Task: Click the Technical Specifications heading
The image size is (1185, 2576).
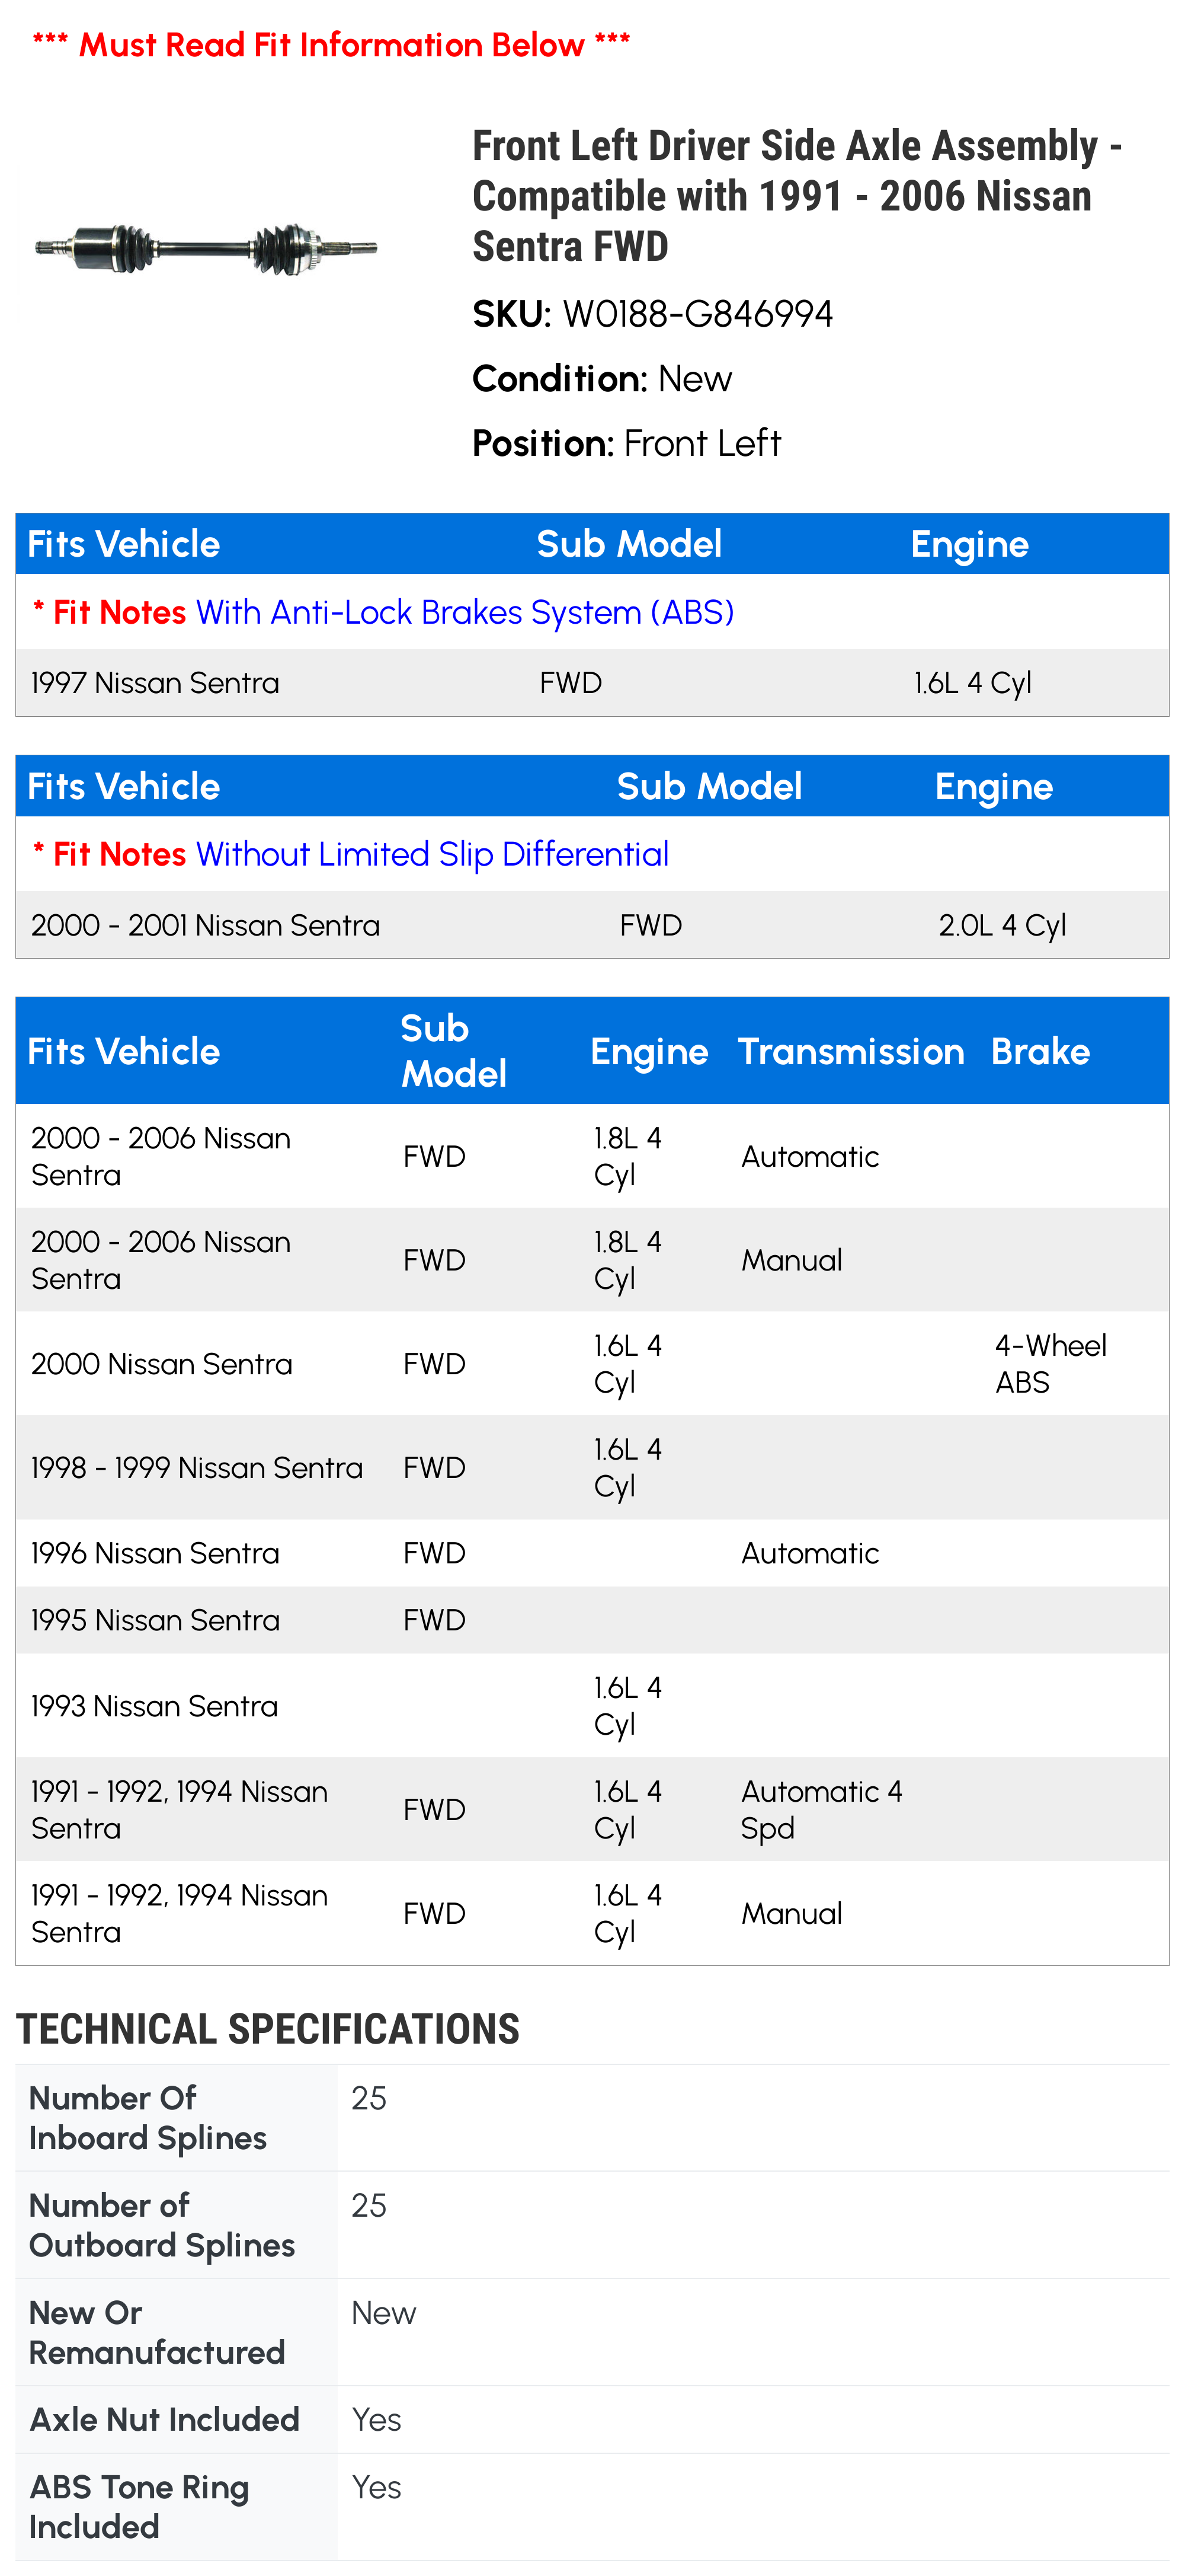Action: point(268,2029)
